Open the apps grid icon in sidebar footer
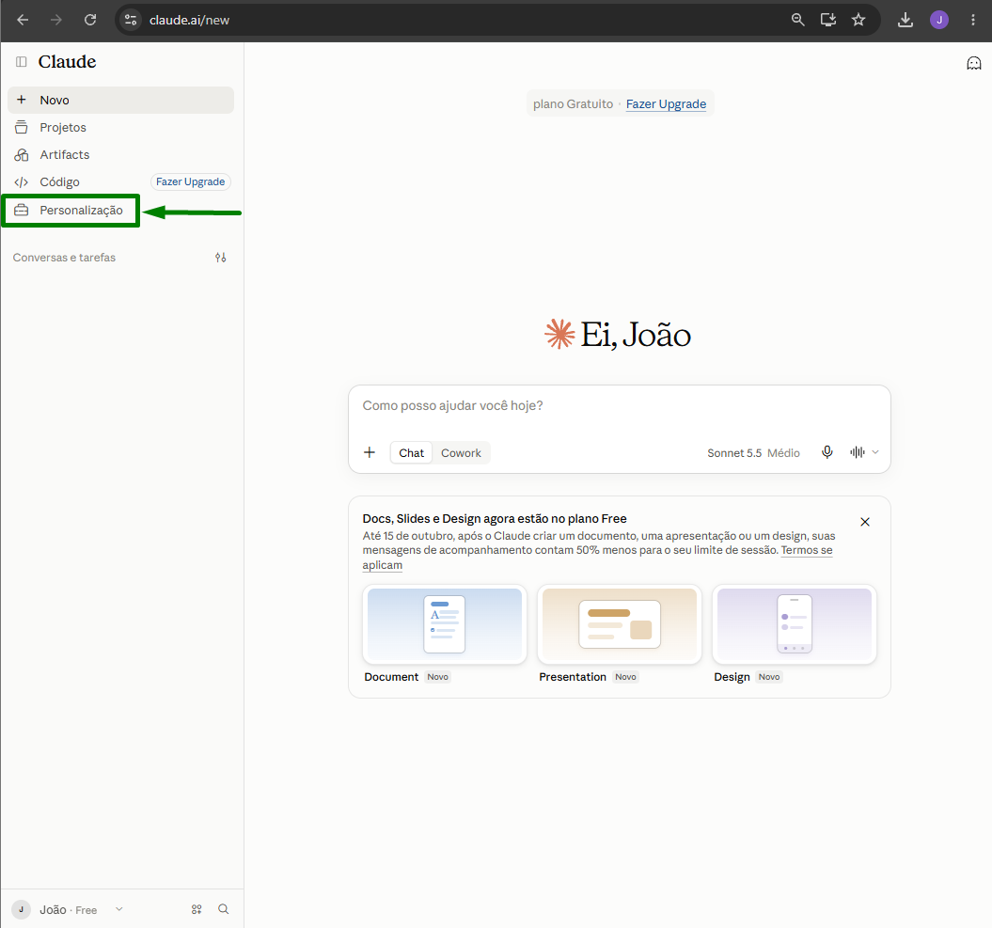 [197, 909]
